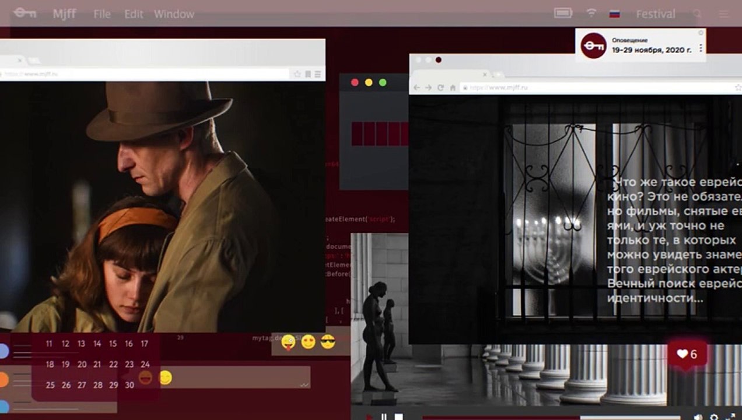Screen dimensions: 742x420
Task: Focus the left browser's www.mjff.ru address bar
Action: (x=145, y=74)
